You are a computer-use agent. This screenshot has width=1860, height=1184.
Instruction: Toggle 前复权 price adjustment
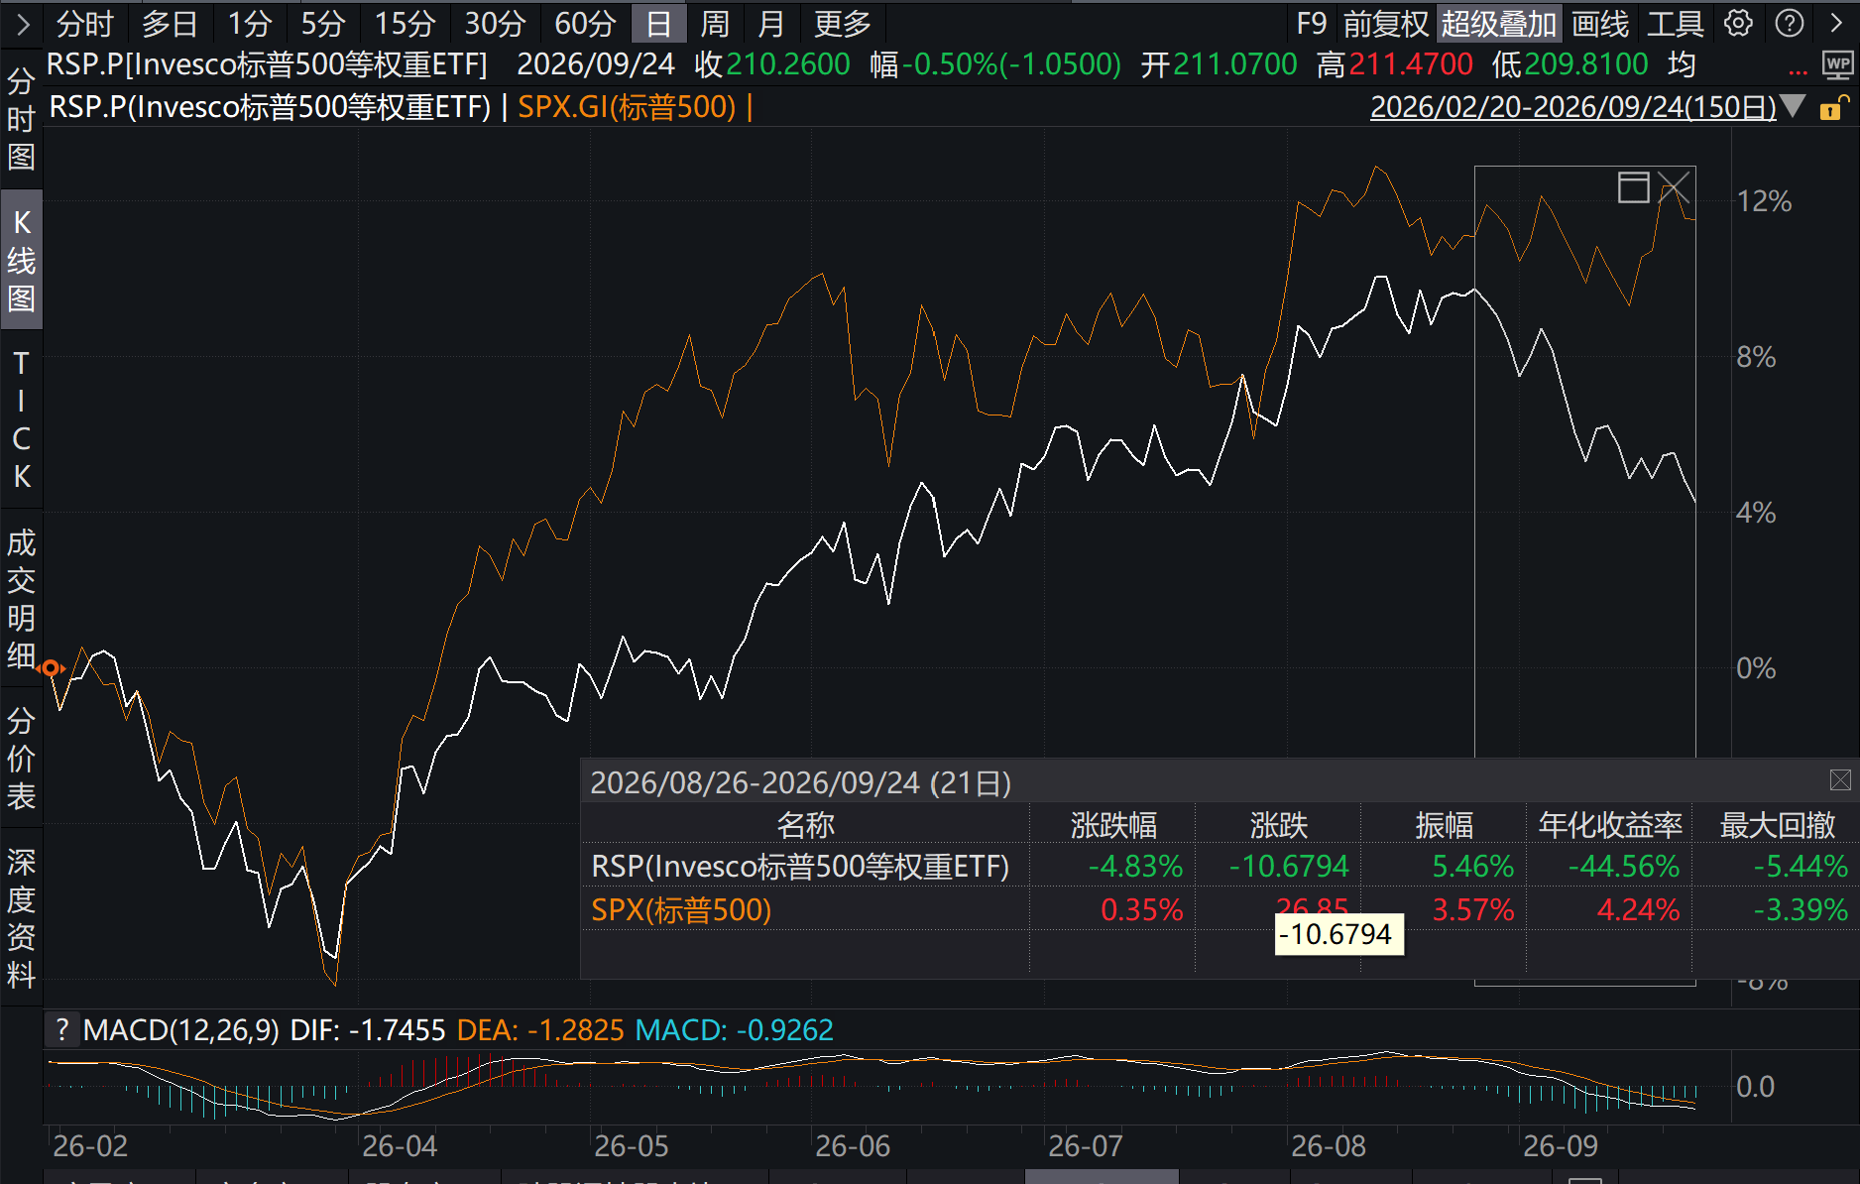(x=1386, y=23)
